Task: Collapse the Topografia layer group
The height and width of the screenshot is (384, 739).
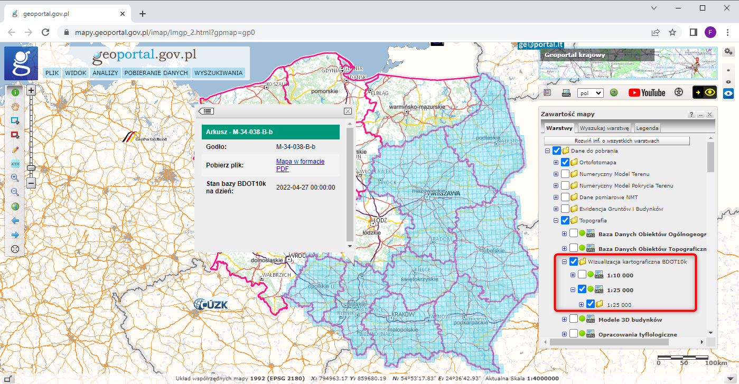Action: coord(556,220)
